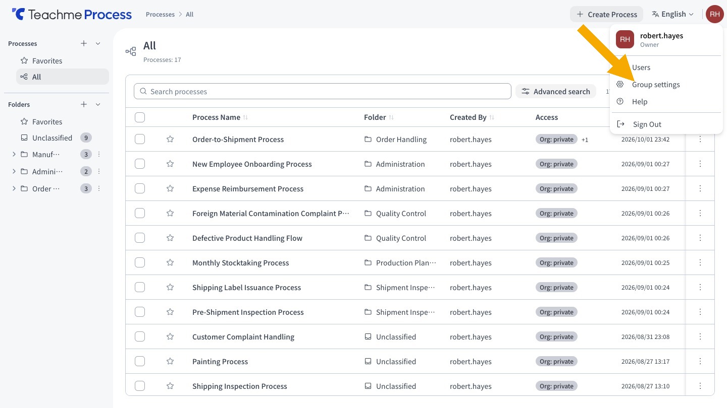Viewport: 727px width, 408px height.
Task: Click the Create Process button
Action: pos(607,14)
